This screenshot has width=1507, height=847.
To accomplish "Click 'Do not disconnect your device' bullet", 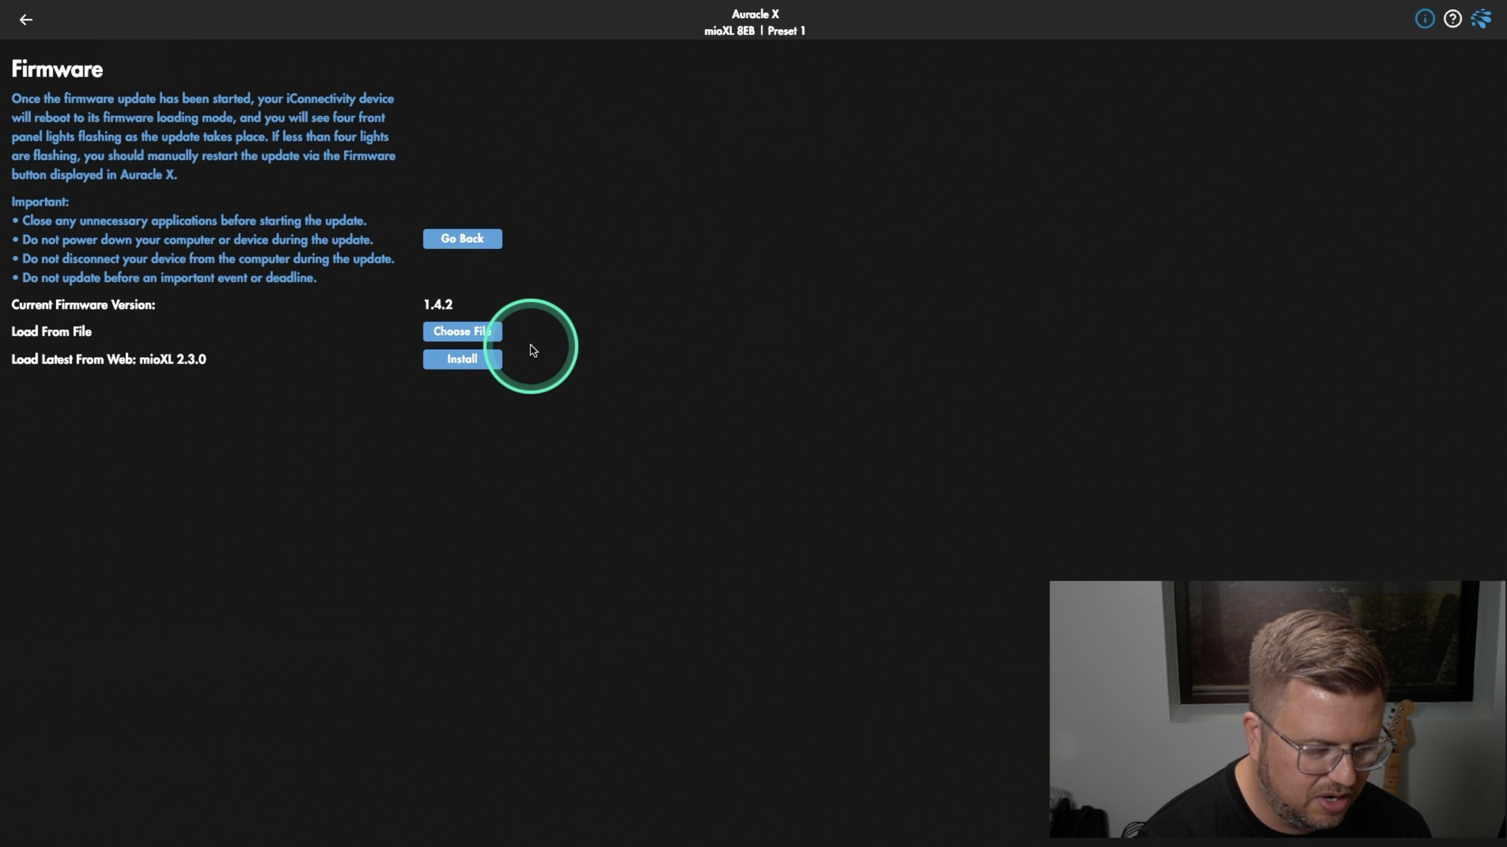I will [x=203, y=259].
